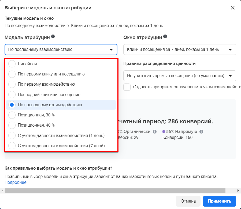Click the Отмена button
The image size is (241, 209).
coord(188,201)
